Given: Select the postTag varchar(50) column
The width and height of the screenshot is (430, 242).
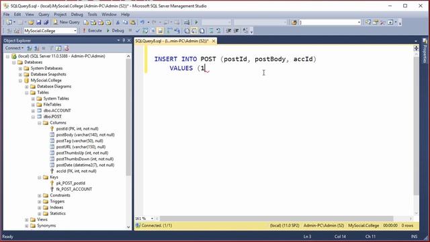Looking at the screenshot, I should [79, 140].
